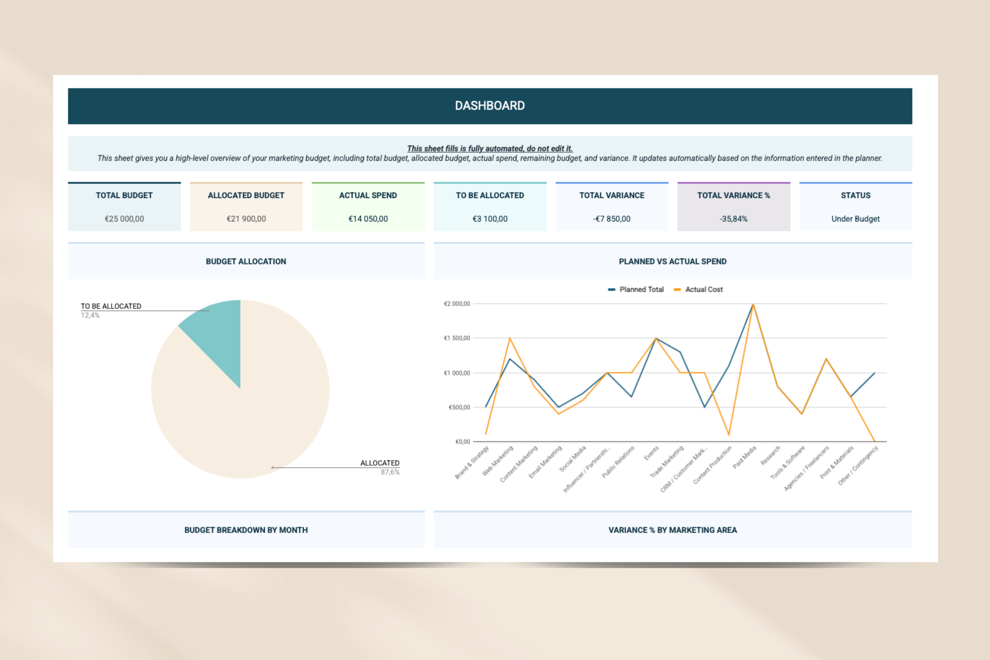Select the TOTAL VARIANCE % card heading

(734, 195)
